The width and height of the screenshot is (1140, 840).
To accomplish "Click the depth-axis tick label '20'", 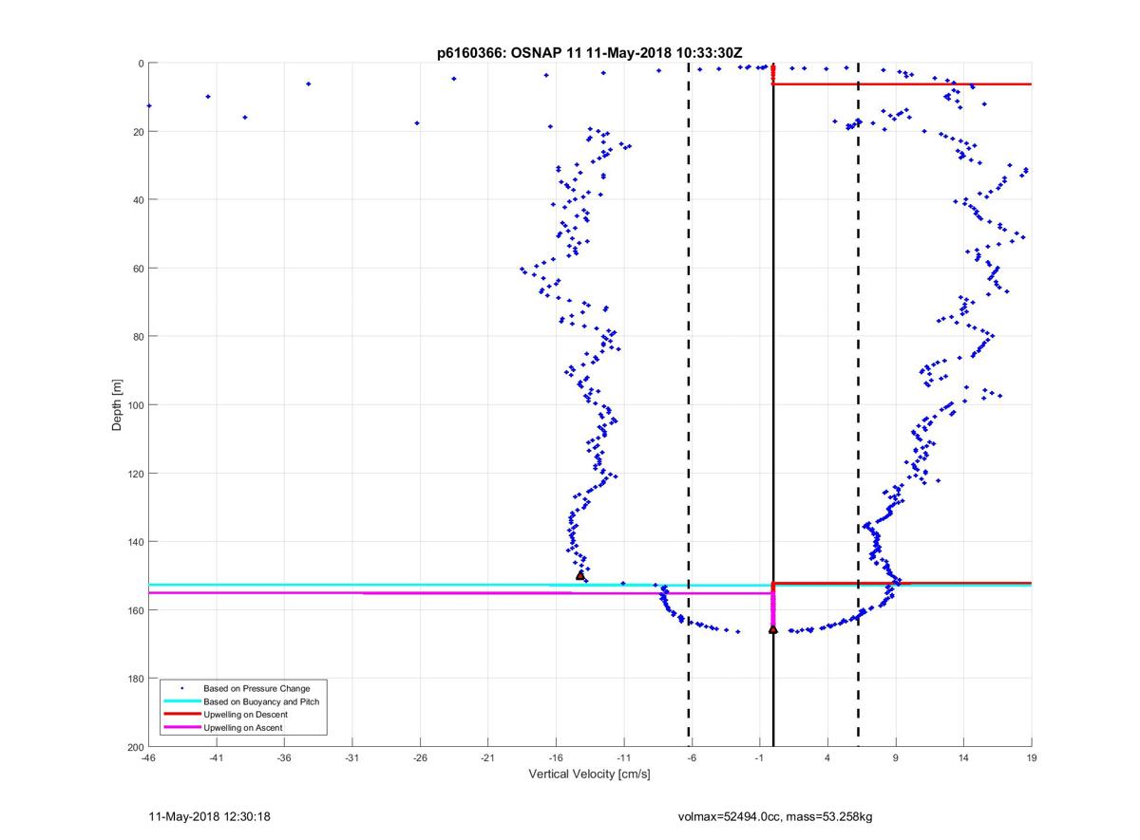I will (138, 132).
